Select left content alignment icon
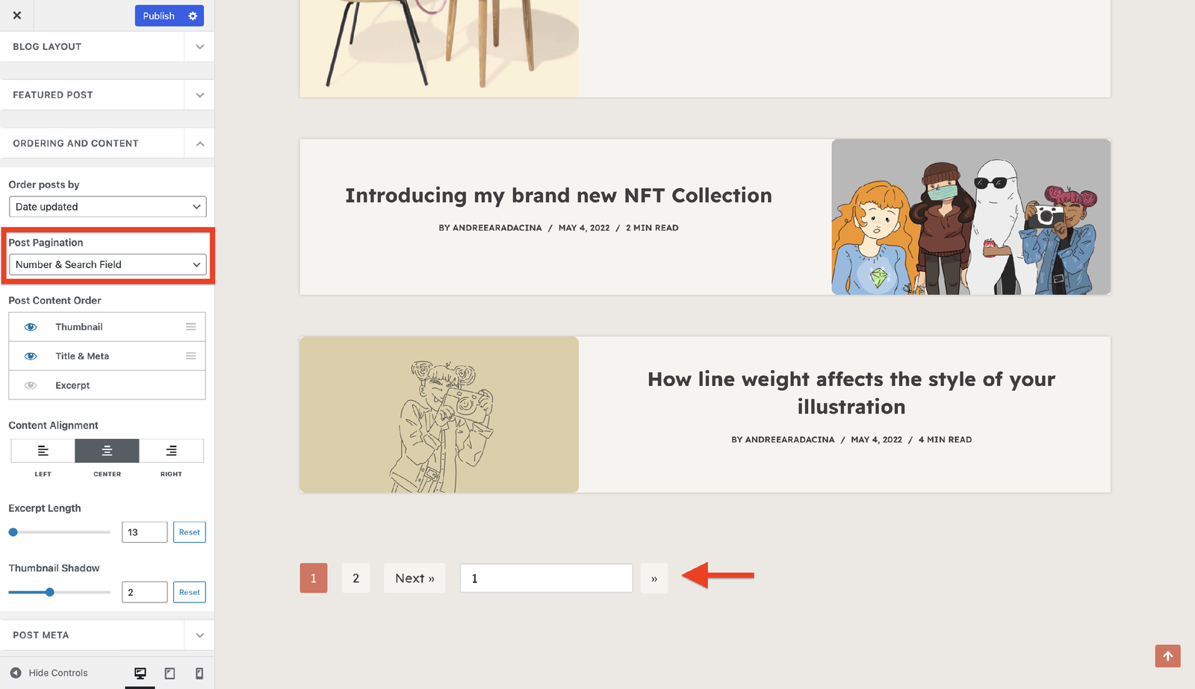The height and width of the screenshot is (689, 1195). 43,451
